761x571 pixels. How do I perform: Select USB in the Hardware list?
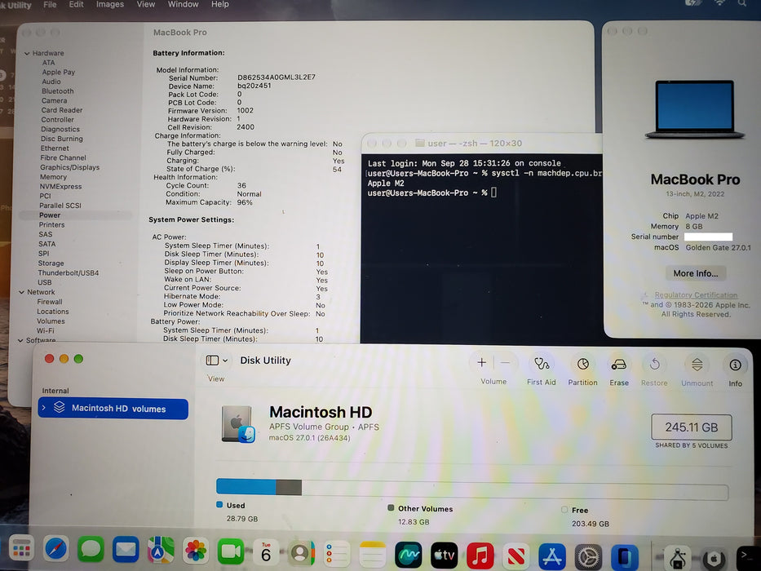tap(45, 282)
